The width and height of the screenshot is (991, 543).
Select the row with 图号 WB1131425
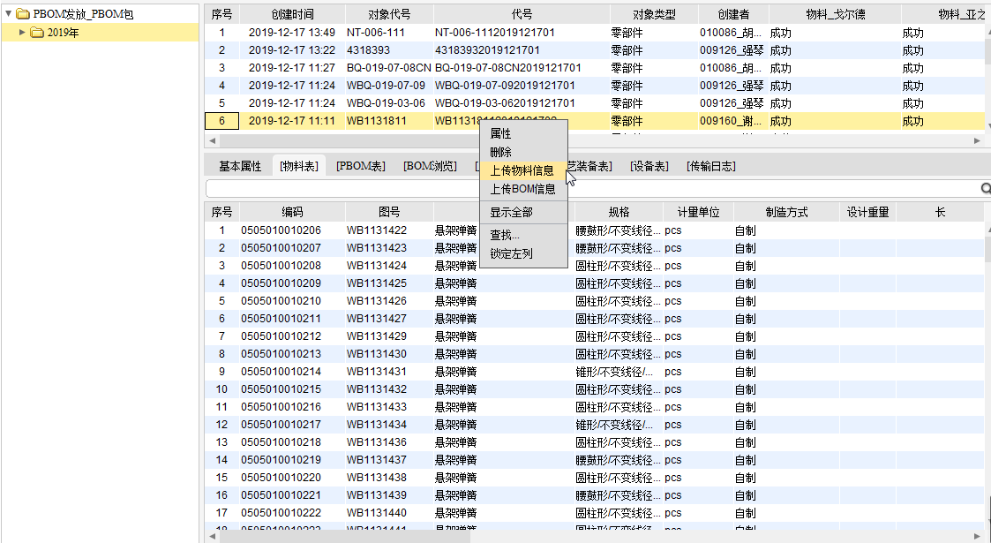coord(377,283)
